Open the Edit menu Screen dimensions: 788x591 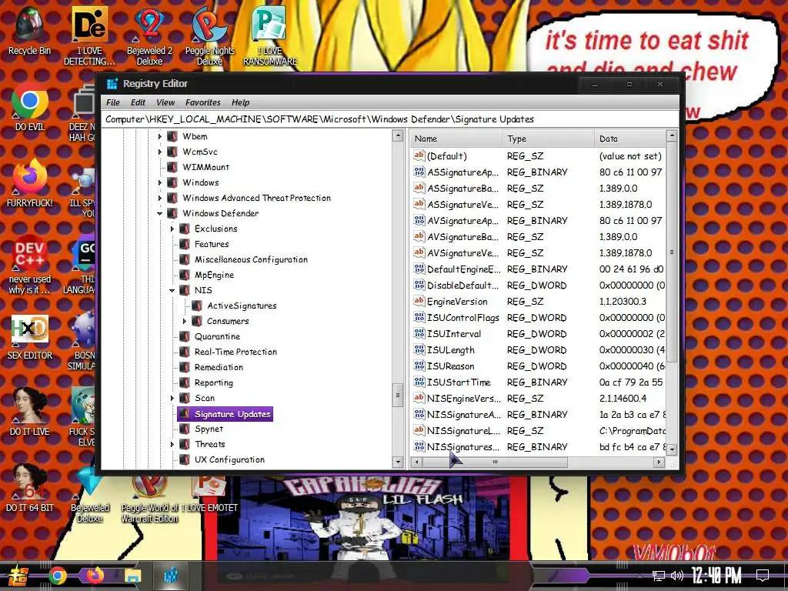coord(138,102)
